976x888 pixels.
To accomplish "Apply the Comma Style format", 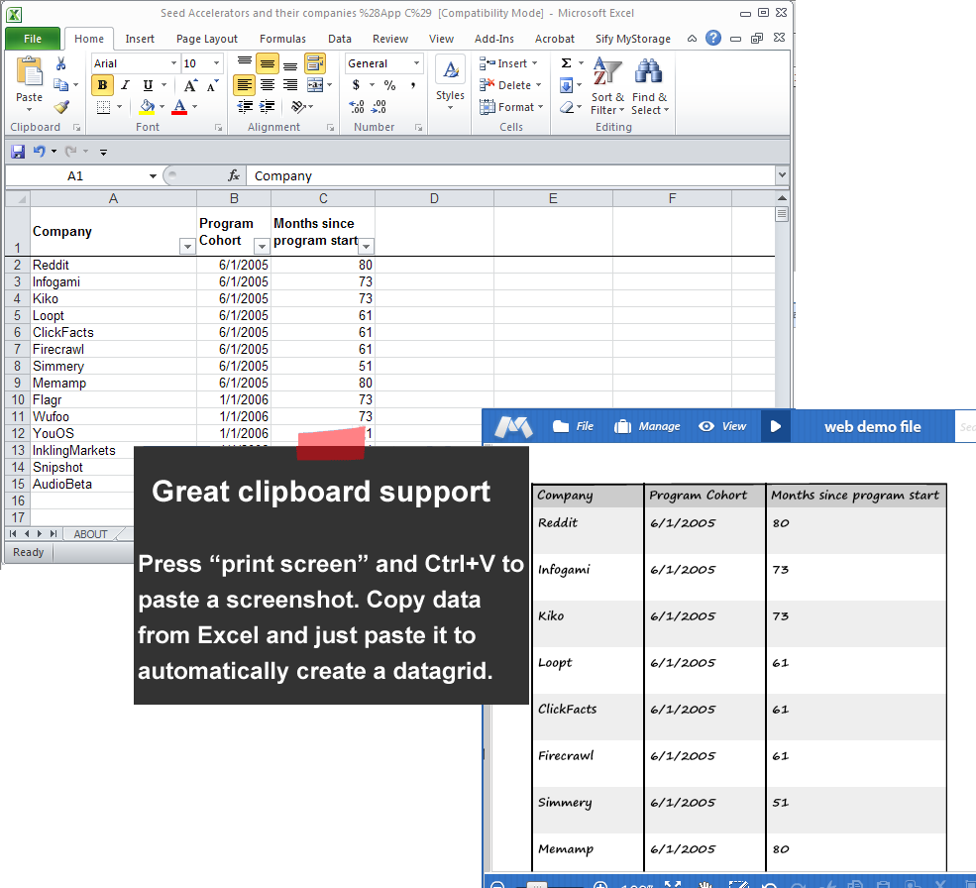I will tap(412, 85).
